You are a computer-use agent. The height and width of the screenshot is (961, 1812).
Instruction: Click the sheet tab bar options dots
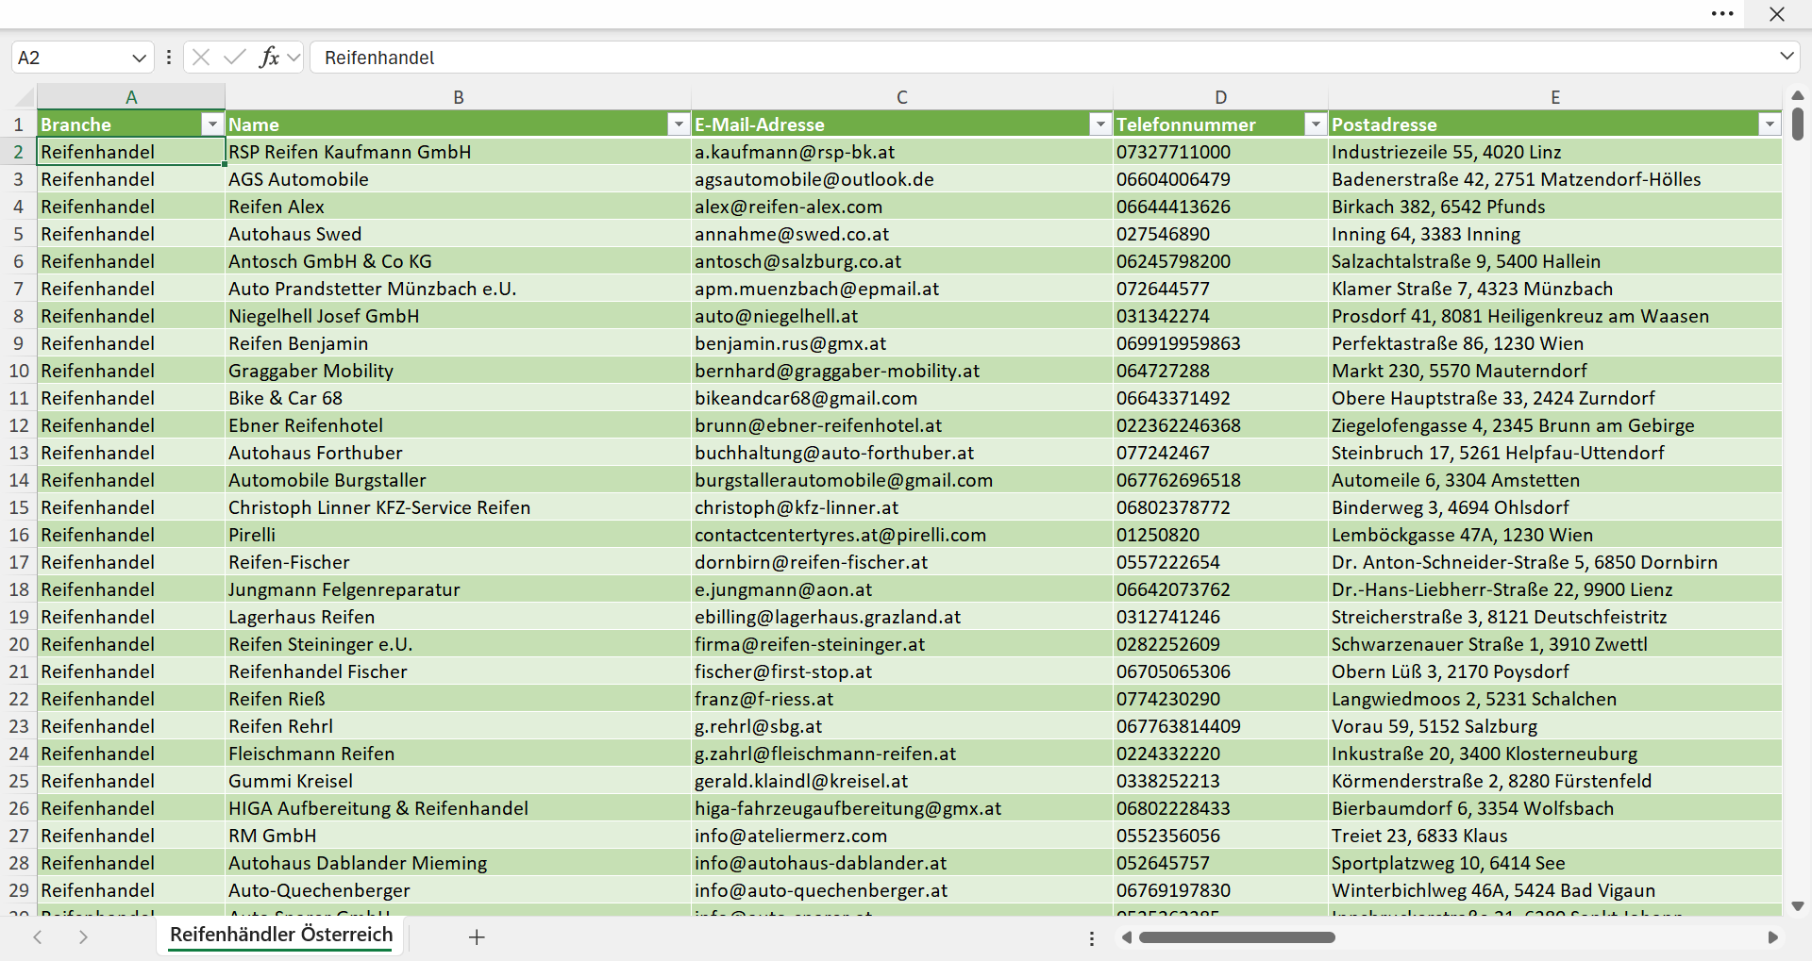click(1092, 938)
